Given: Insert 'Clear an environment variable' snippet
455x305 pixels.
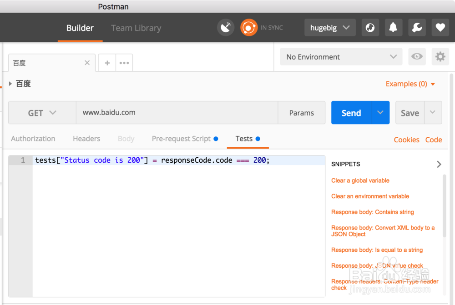Looking at the screenshot, I should [370, 196].
